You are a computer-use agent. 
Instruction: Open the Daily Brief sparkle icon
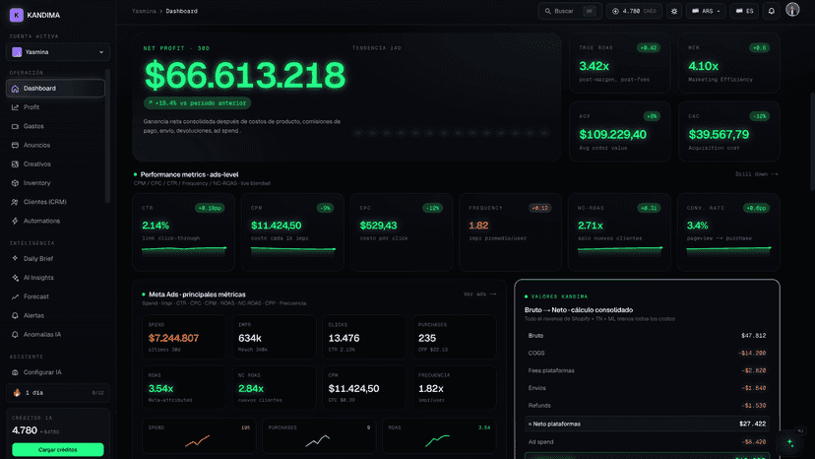(x=15, y=259)
